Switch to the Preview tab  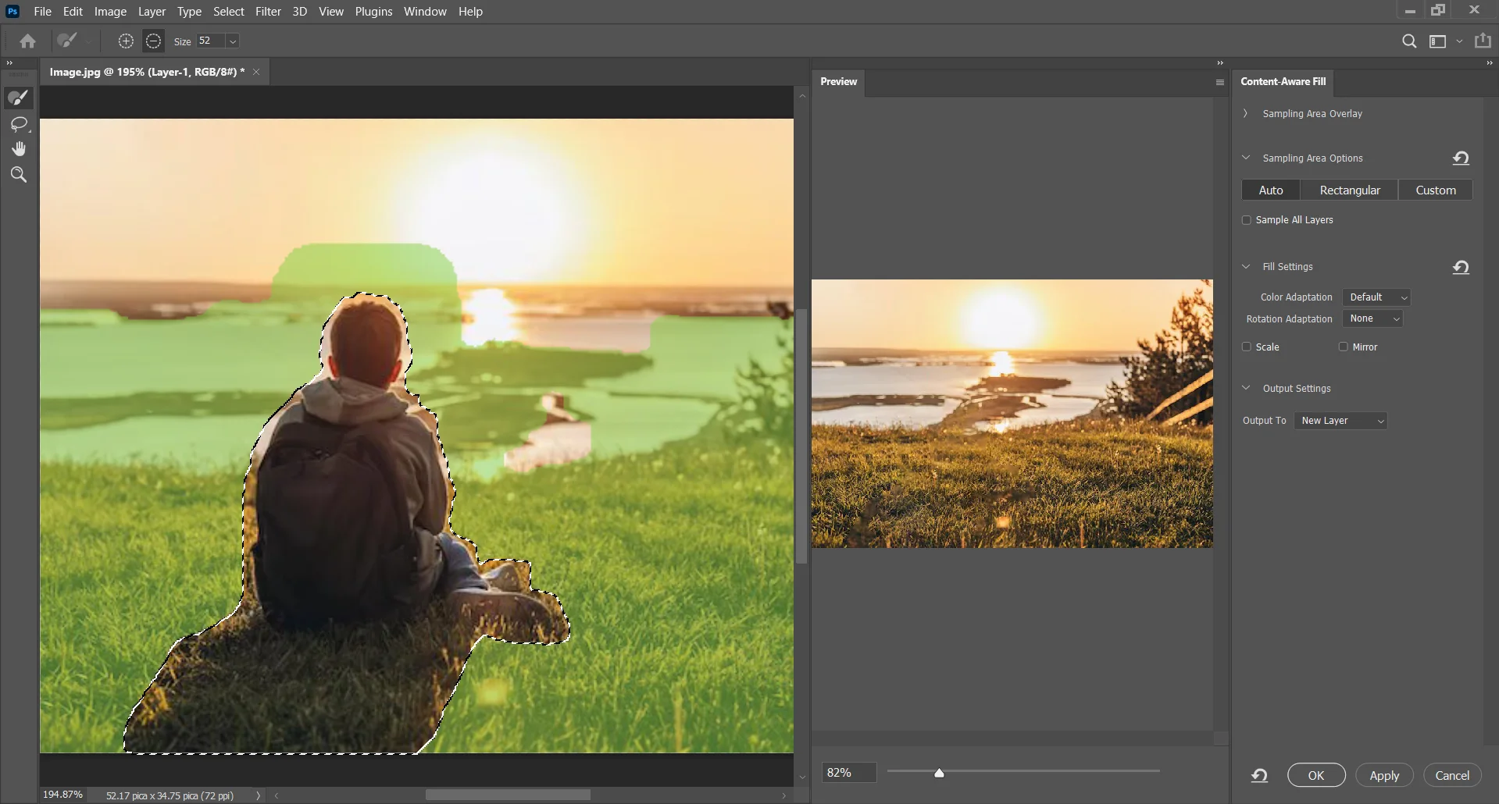tap(838, 82)
